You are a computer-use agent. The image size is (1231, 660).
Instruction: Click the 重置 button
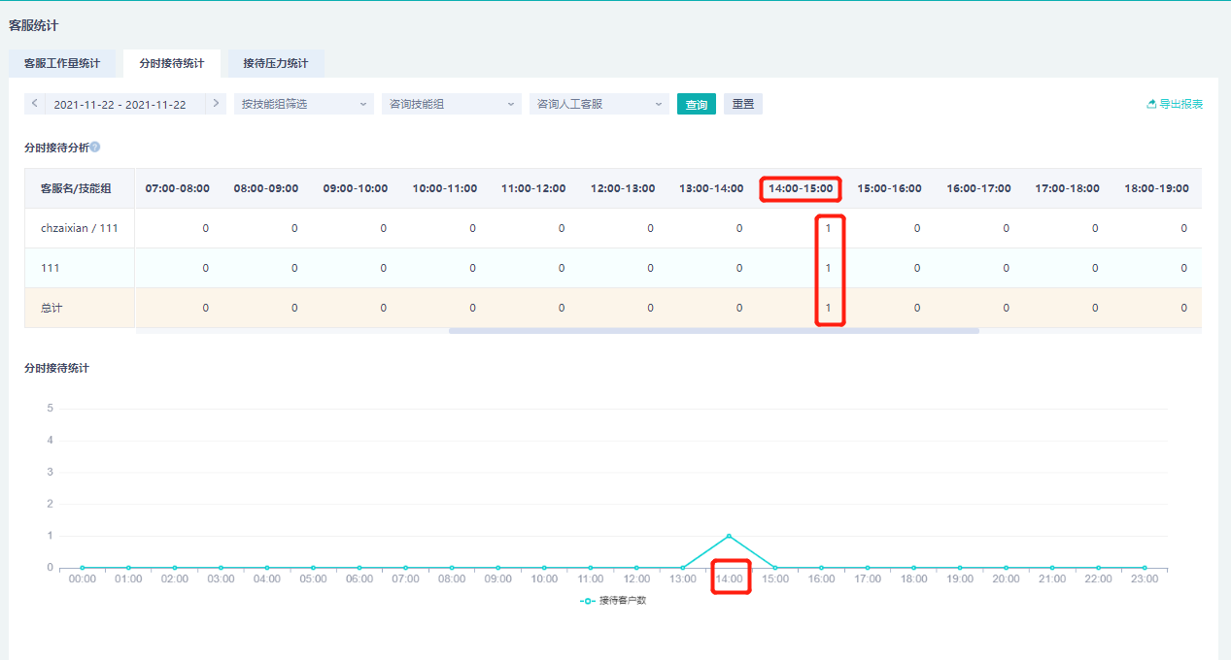point(743,104)
